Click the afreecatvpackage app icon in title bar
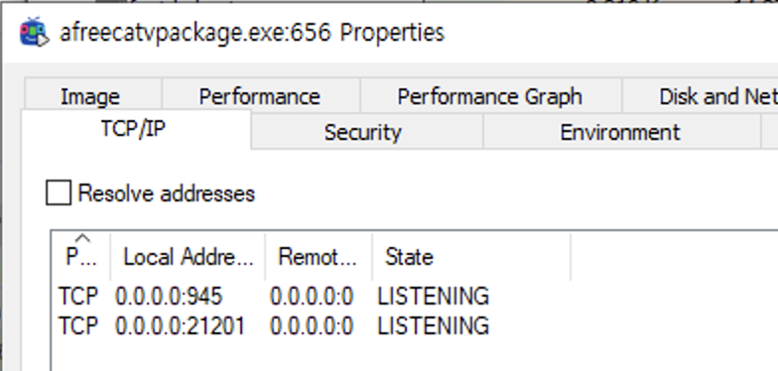This screenshot has width=778, height=371. 34,32
